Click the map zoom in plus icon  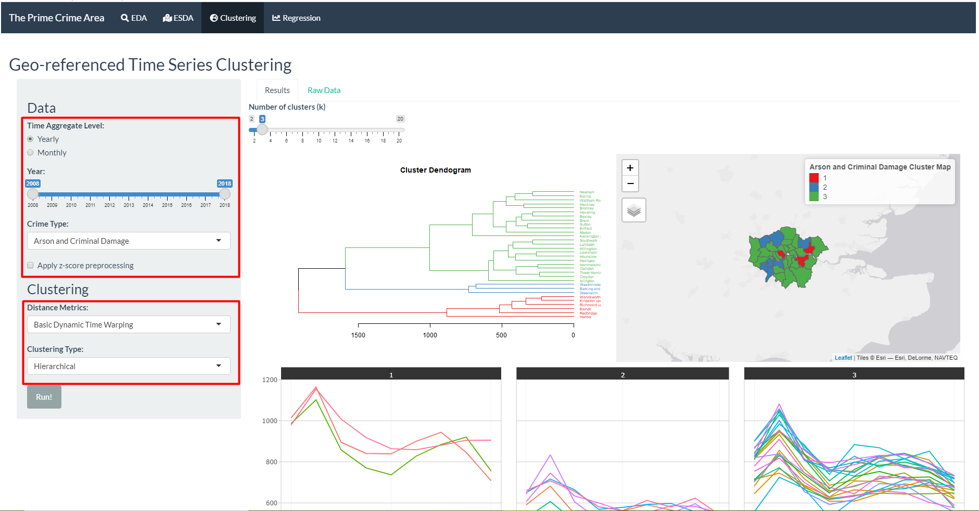[x=630, y=168]
